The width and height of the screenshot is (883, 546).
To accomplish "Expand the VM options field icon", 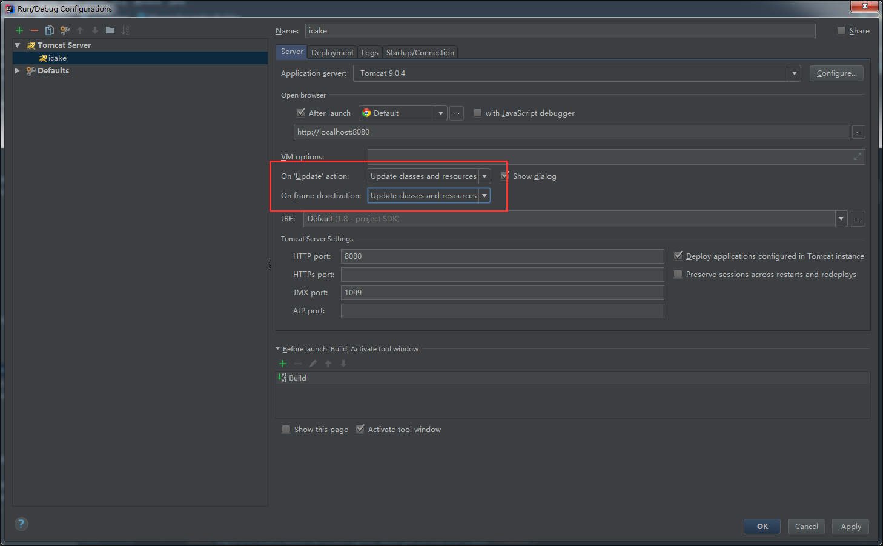I will (858, 157).
